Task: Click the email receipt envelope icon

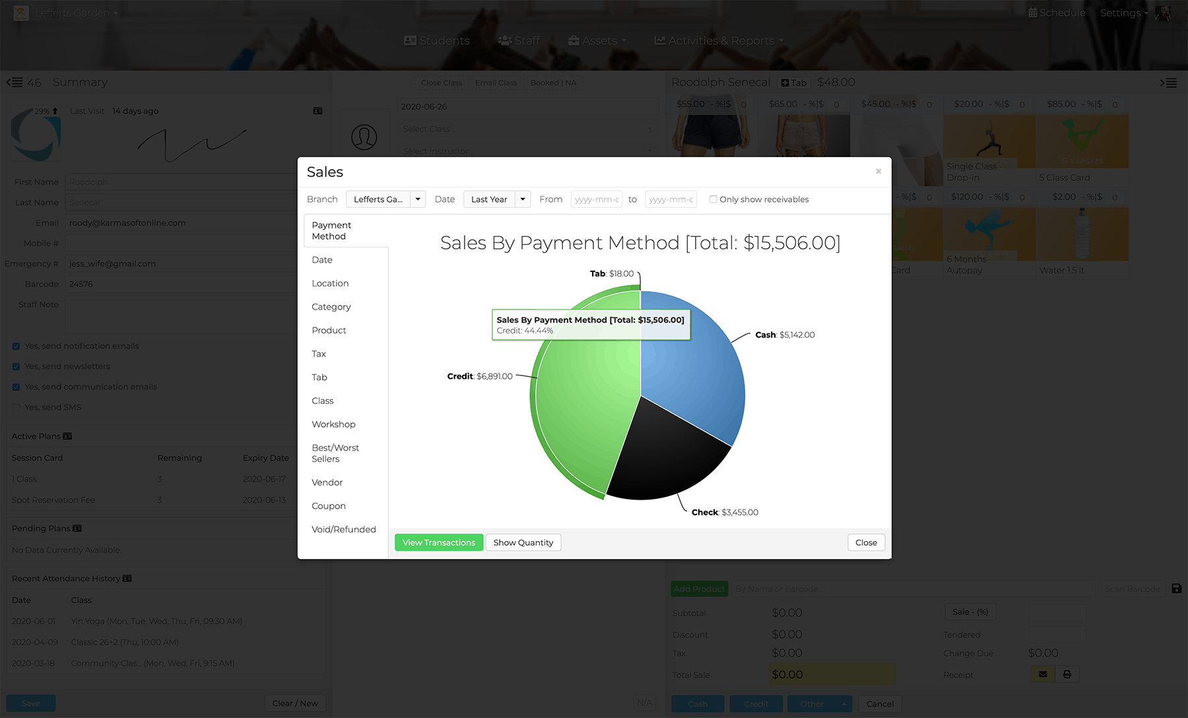Action: (x=1043, y=674)
